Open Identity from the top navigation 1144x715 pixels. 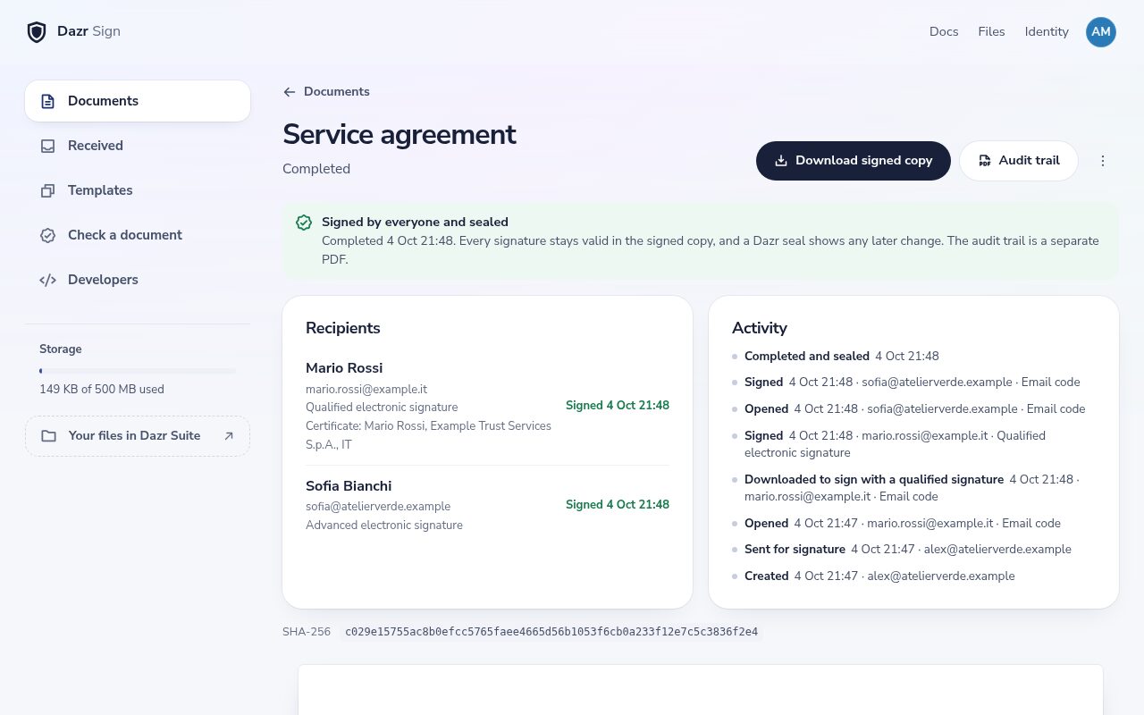click(x=1047, y=32)
